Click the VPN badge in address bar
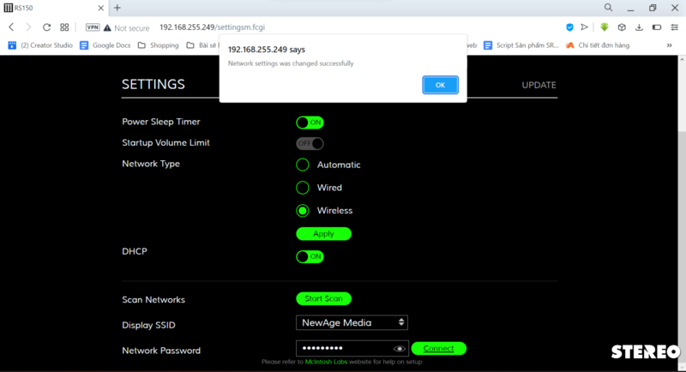Image resolution: width=686 pixels, height=372 pixels. pos(92,27)
